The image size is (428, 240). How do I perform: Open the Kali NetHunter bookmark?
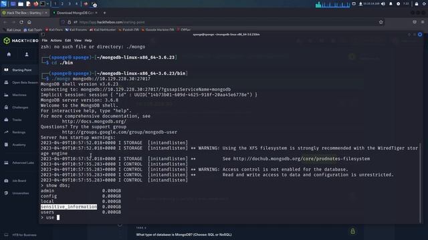[x=102, y=30]
